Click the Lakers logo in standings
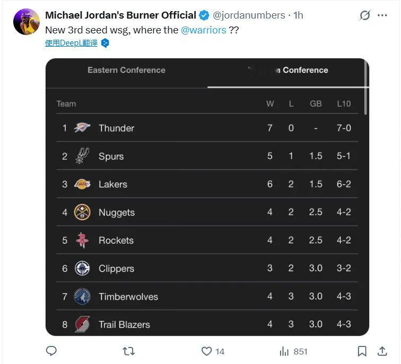Viewport: 401px width, 364px height. pyautogui.click(x=82, y=184)
